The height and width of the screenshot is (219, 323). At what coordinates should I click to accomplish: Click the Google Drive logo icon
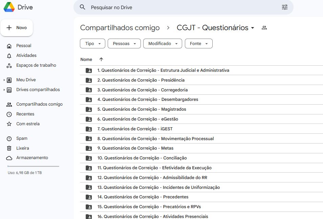pyautogui.click(x=9, y=7)
